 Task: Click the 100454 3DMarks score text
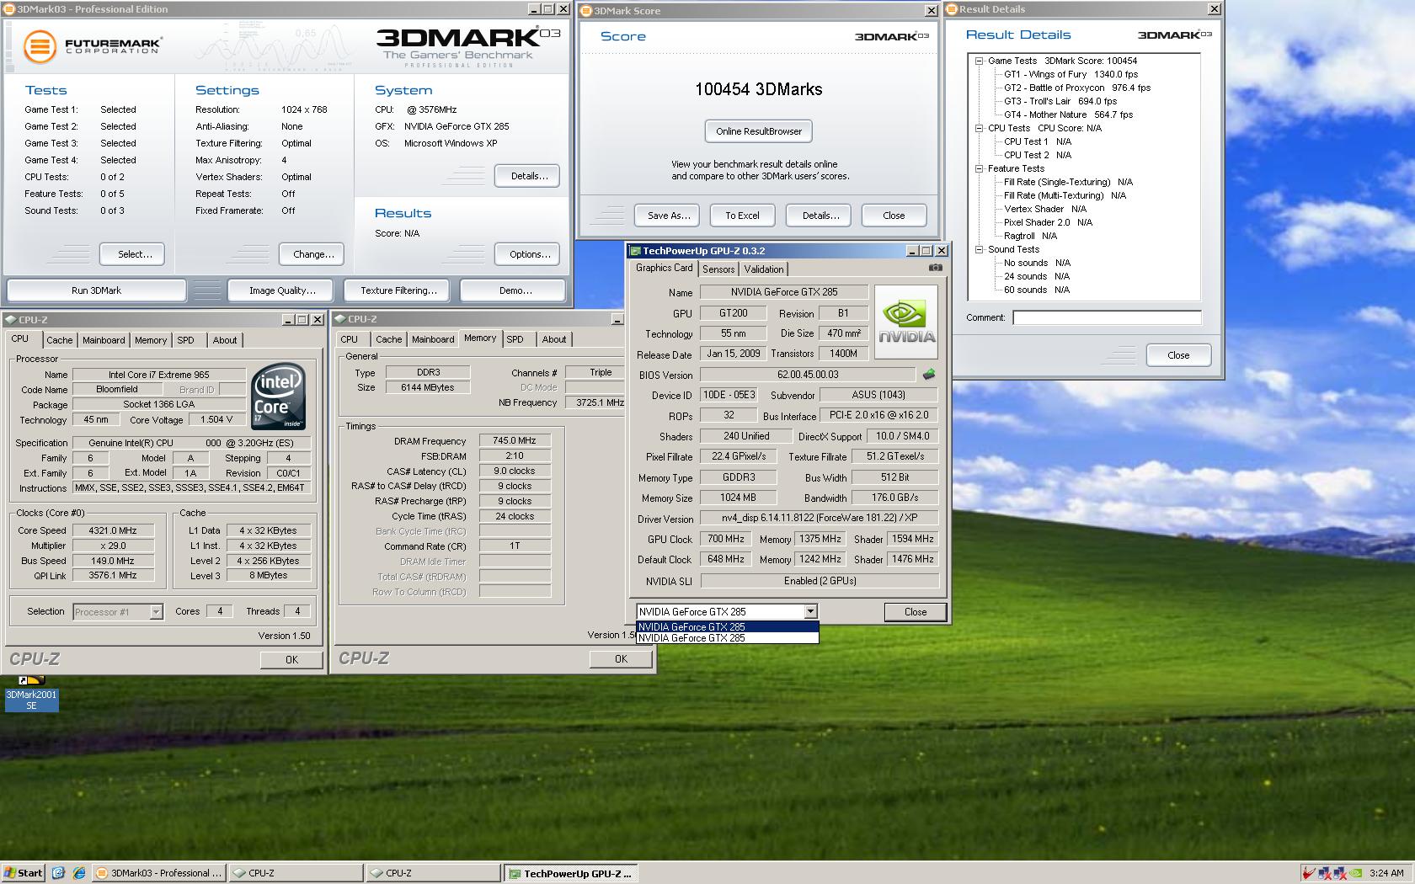click(759, 89)
